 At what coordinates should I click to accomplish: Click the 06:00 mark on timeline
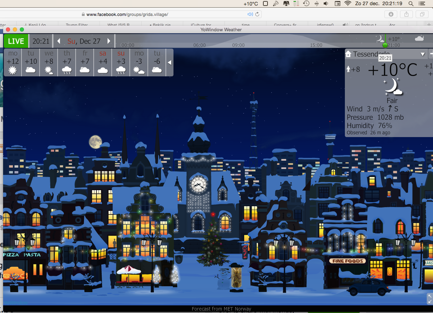(x=199, y=45)
